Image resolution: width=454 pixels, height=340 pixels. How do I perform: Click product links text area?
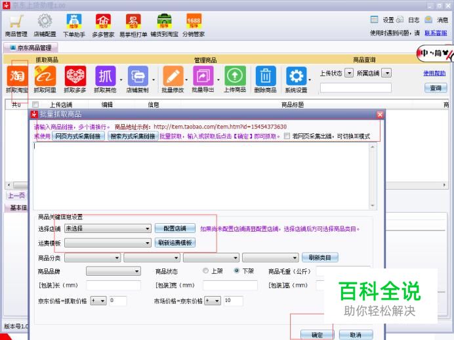(201, 176)
